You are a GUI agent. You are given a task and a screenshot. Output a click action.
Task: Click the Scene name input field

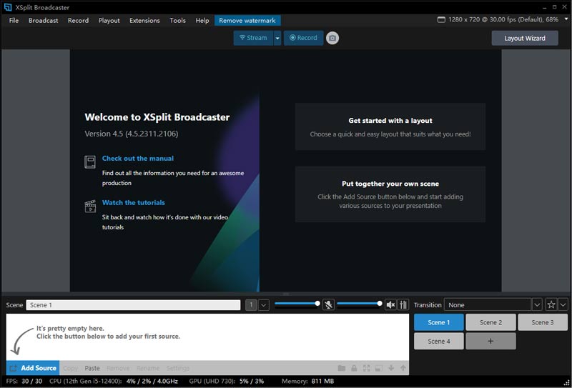coord(133,305)
